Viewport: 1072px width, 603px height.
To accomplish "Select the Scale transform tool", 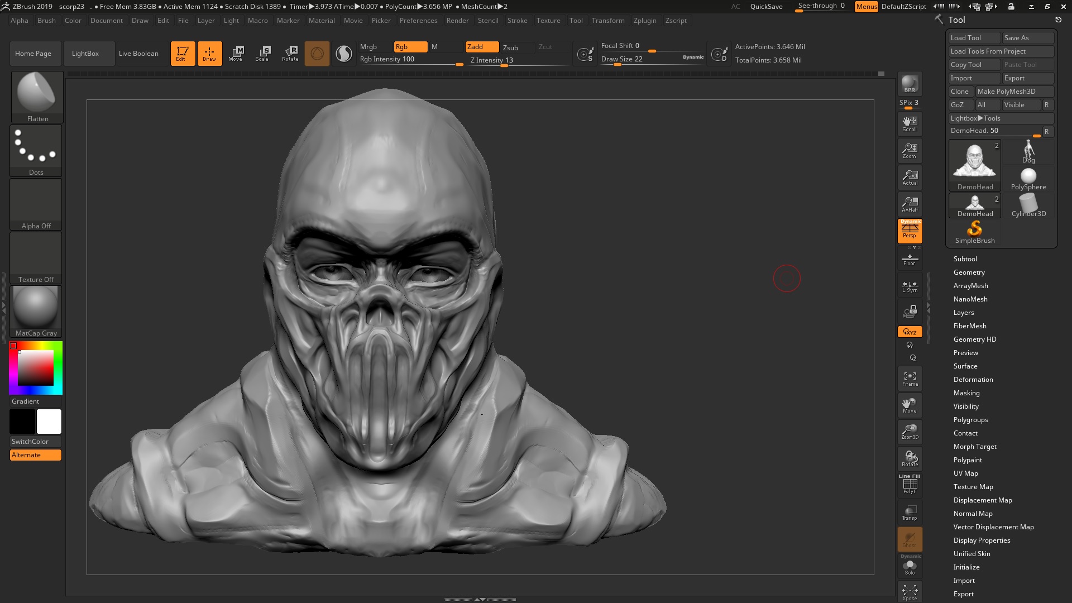I will click(262, 54).
